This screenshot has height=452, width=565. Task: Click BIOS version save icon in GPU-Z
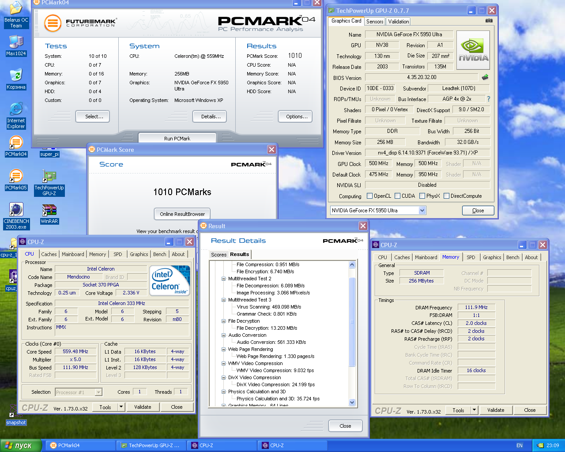click(x=485, y=77)
